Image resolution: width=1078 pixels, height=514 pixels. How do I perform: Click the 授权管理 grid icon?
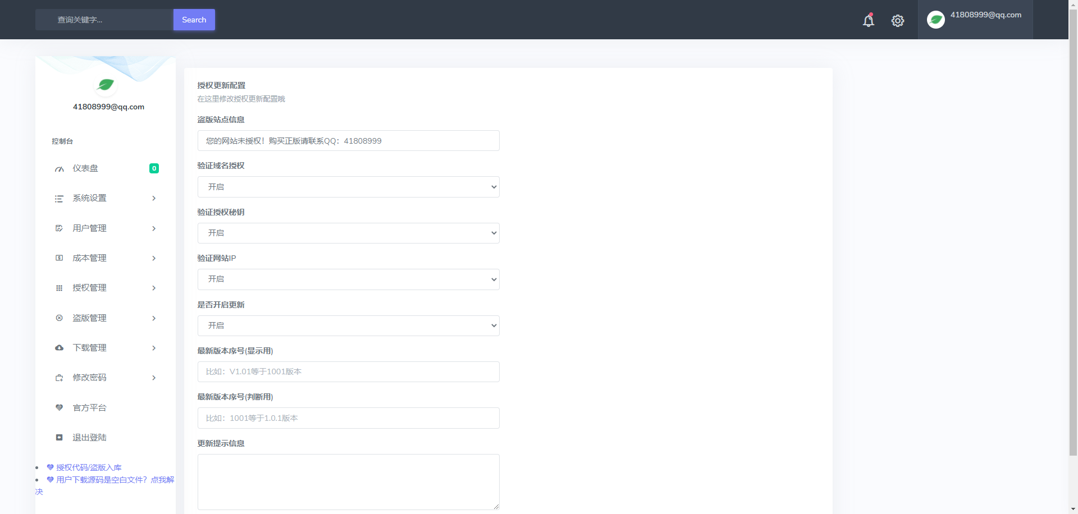(59, 288)
